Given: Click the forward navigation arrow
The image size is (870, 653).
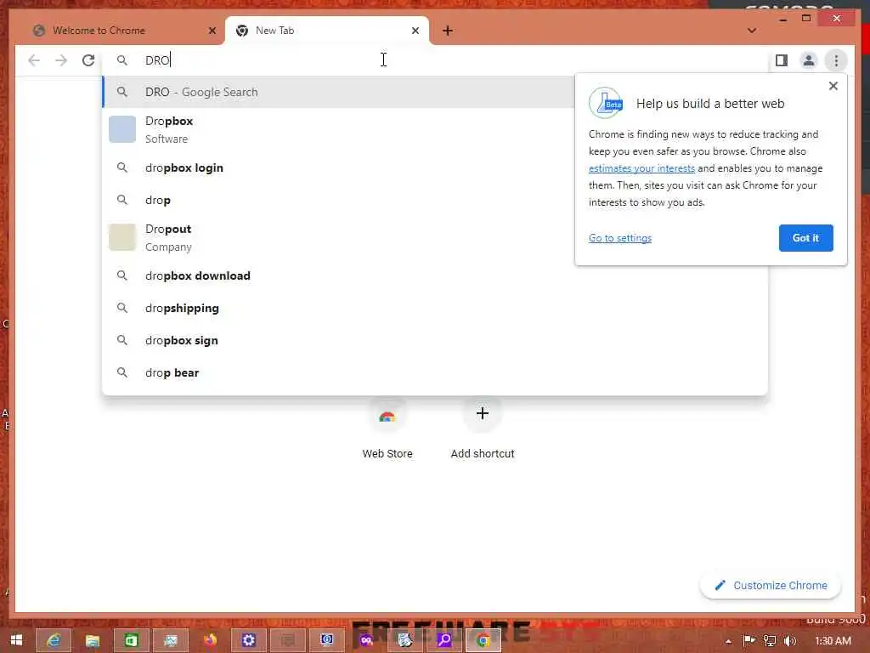Looking at the screenshot, I should pos(61,60).
